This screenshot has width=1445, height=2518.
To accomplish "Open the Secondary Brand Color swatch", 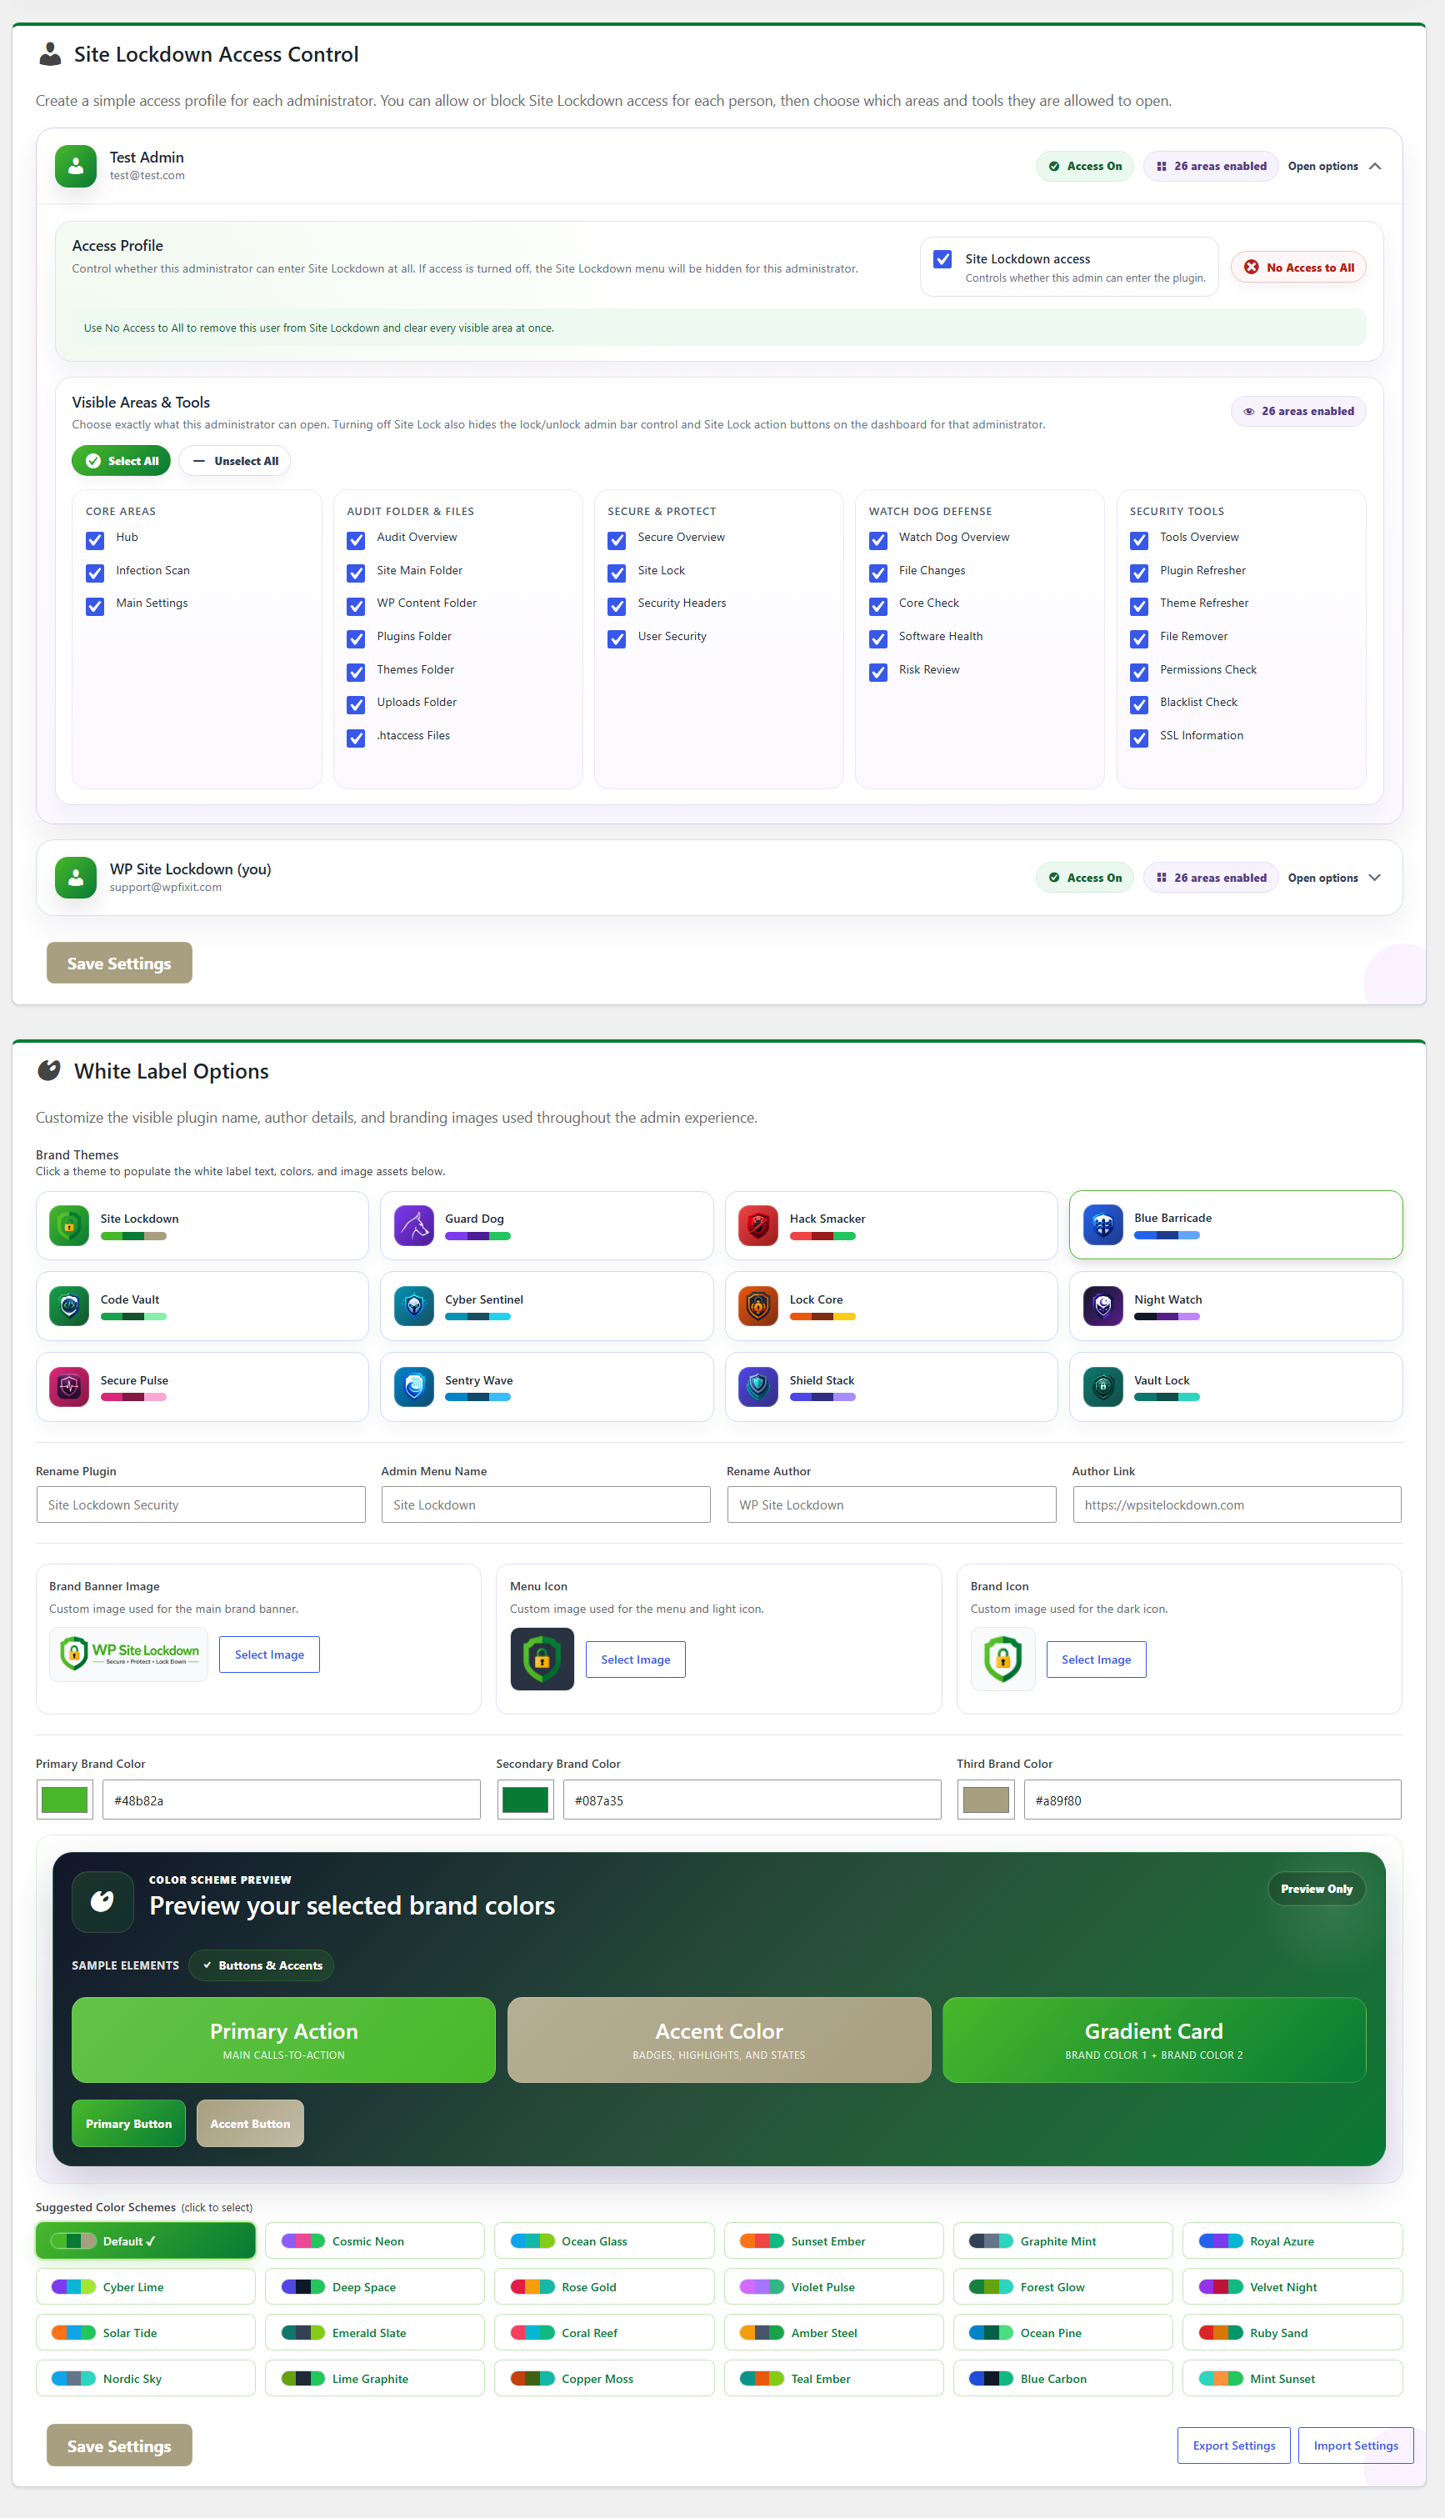I will (x=525, y=1799).
